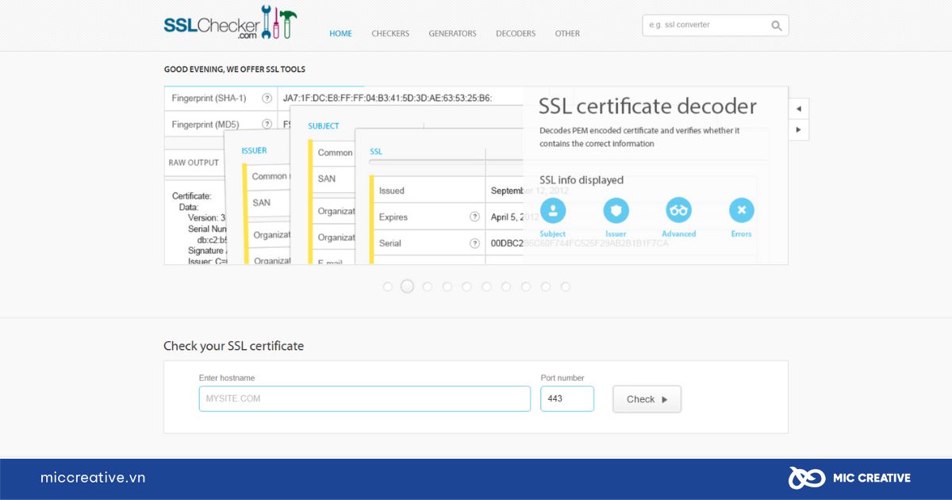Select the enlarged second carousel dot
Image resolution: width=952 pixels, height=500 pixels.
[x=407, y=287]
